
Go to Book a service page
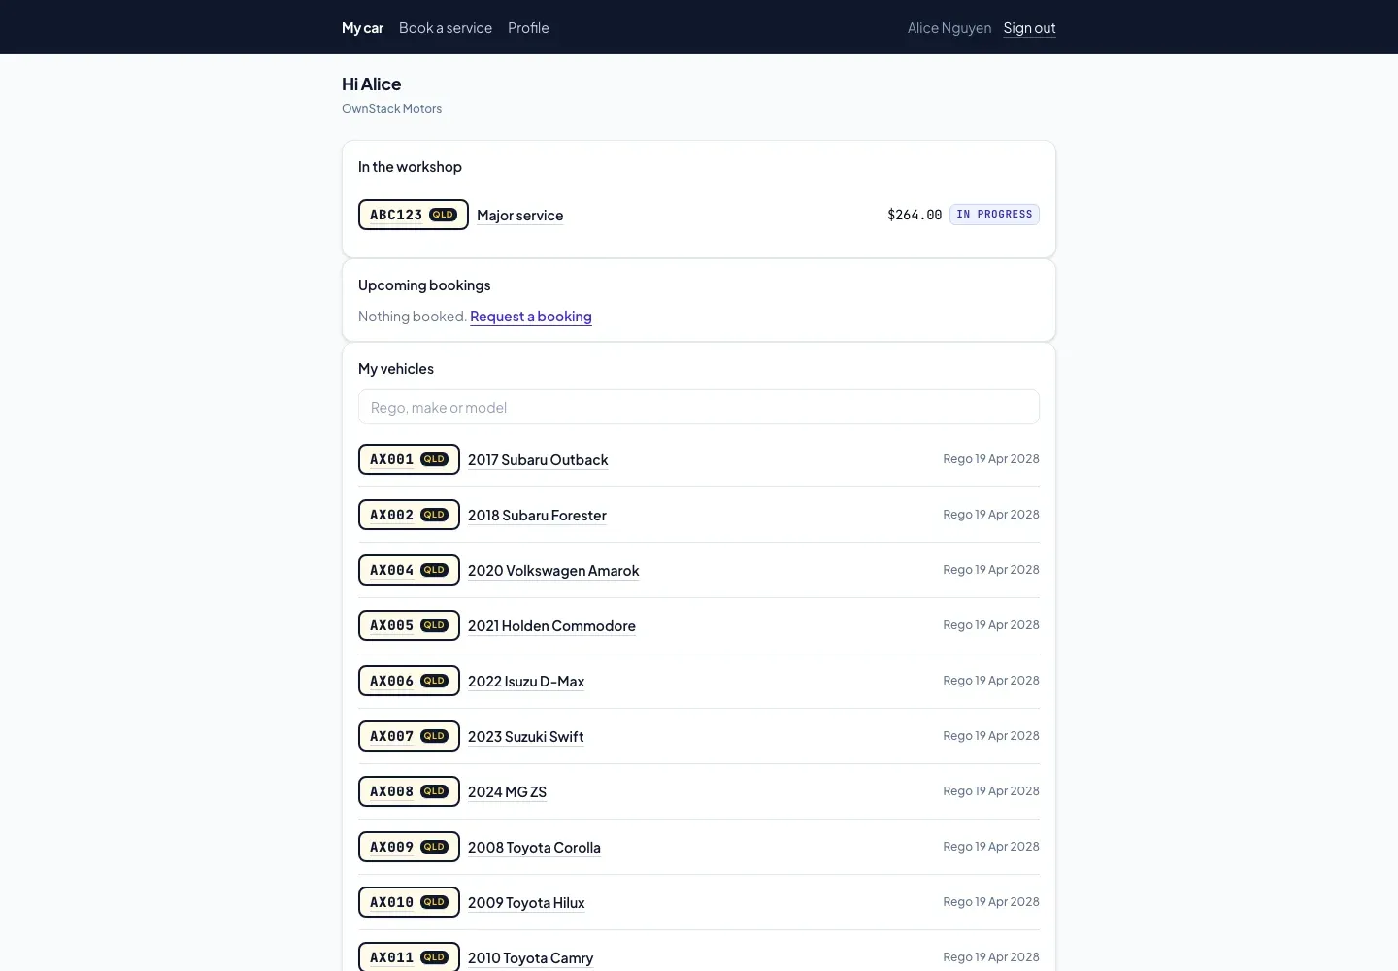(446, 27)
